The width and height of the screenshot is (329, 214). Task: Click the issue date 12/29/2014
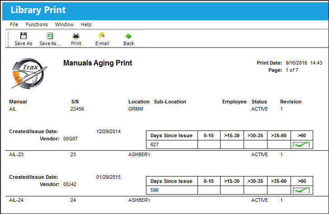coord(108,131)
